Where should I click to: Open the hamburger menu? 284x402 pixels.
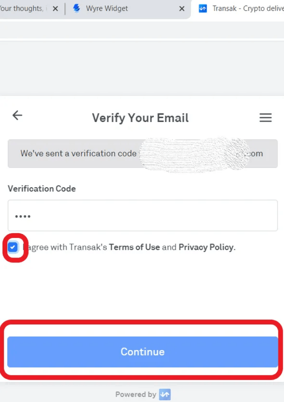pos(266,118)
